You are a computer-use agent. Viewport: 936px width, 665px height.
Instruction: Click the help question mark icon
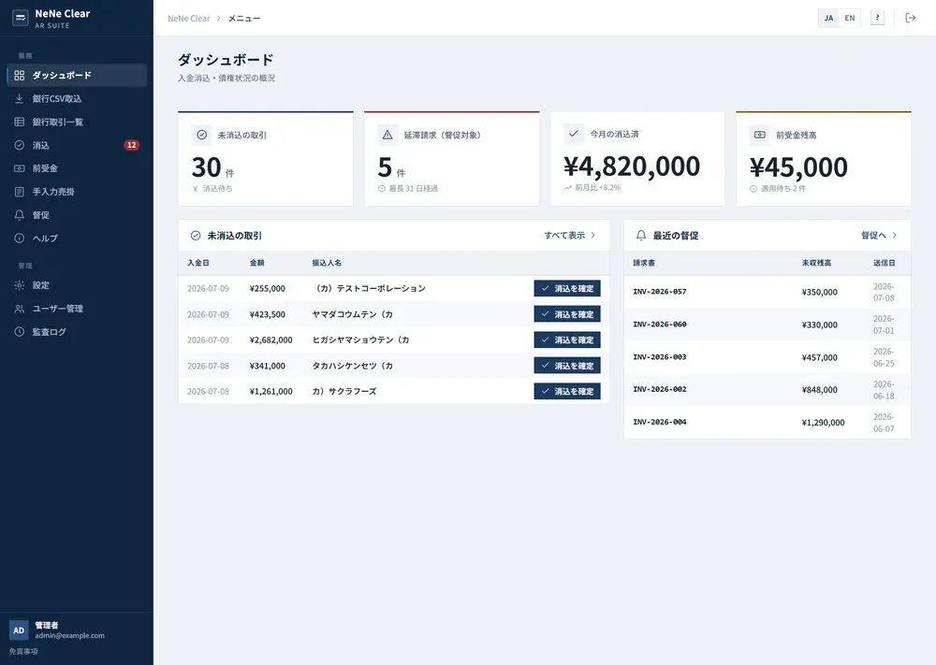tap(877, 18)
